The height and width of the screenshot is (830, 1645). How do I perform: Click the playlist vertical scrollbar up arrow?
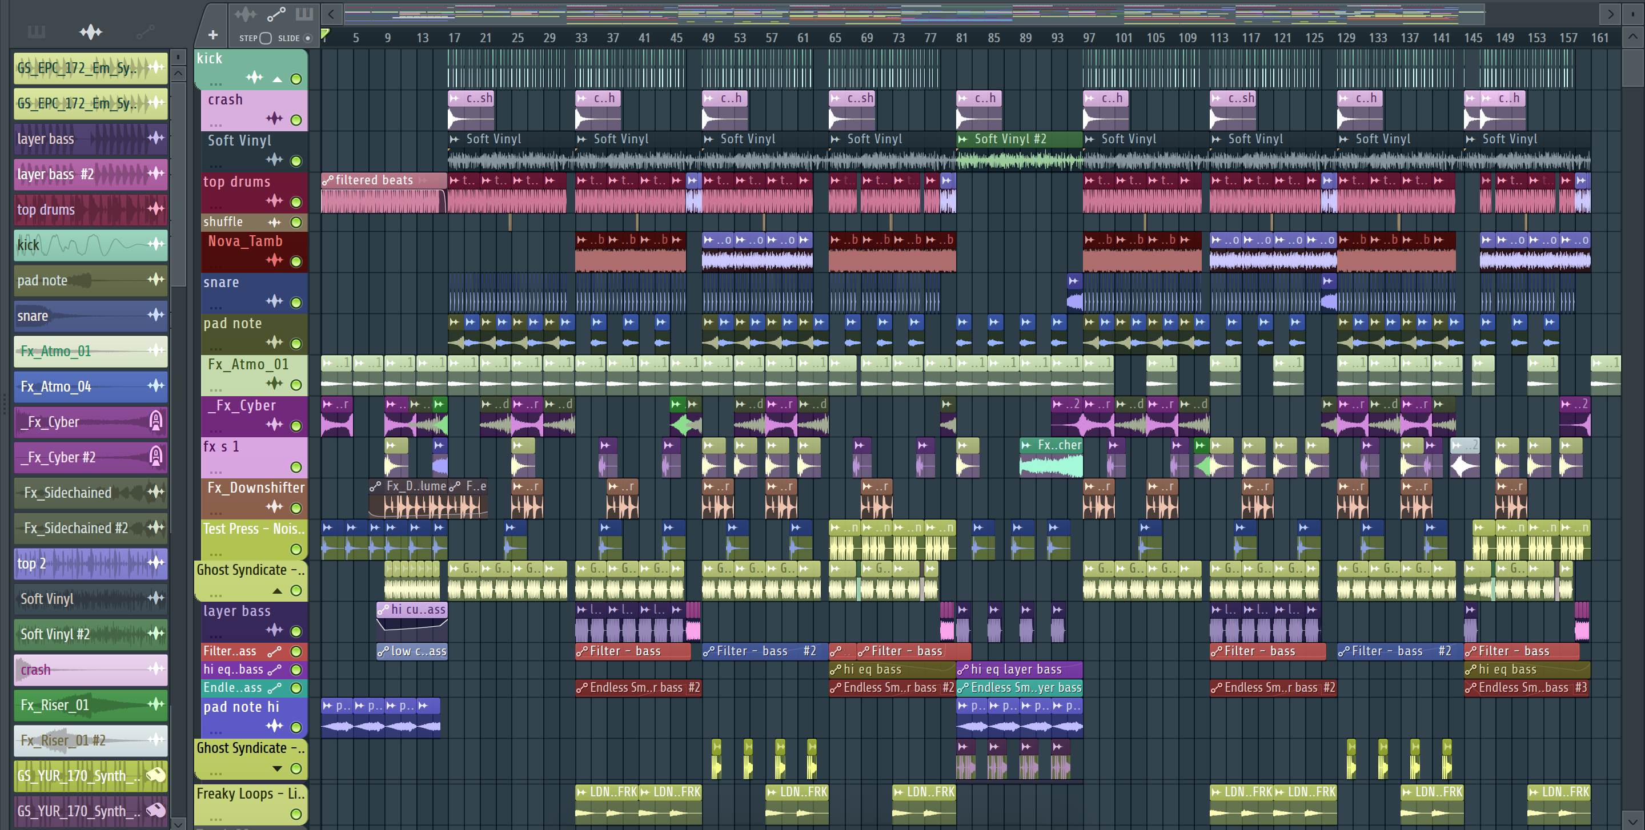tap(1632, 37)
